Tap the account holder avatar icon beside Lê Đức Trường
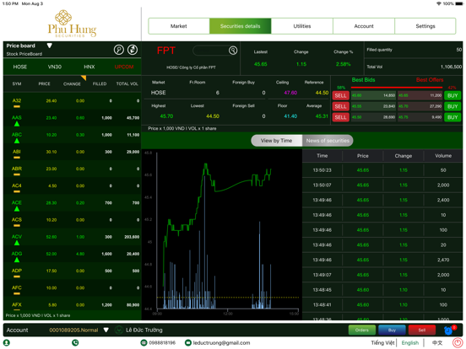466x349 pixels. [119, 330]
